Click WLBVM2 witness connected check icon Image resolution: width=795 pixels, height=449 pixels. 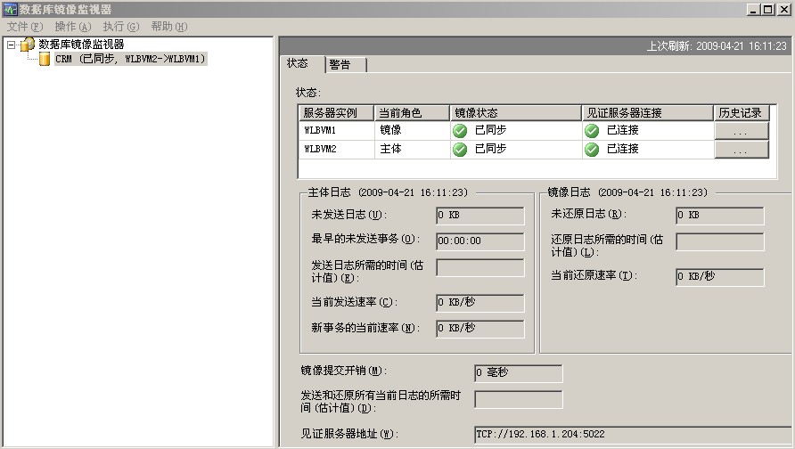pos(592,150)
